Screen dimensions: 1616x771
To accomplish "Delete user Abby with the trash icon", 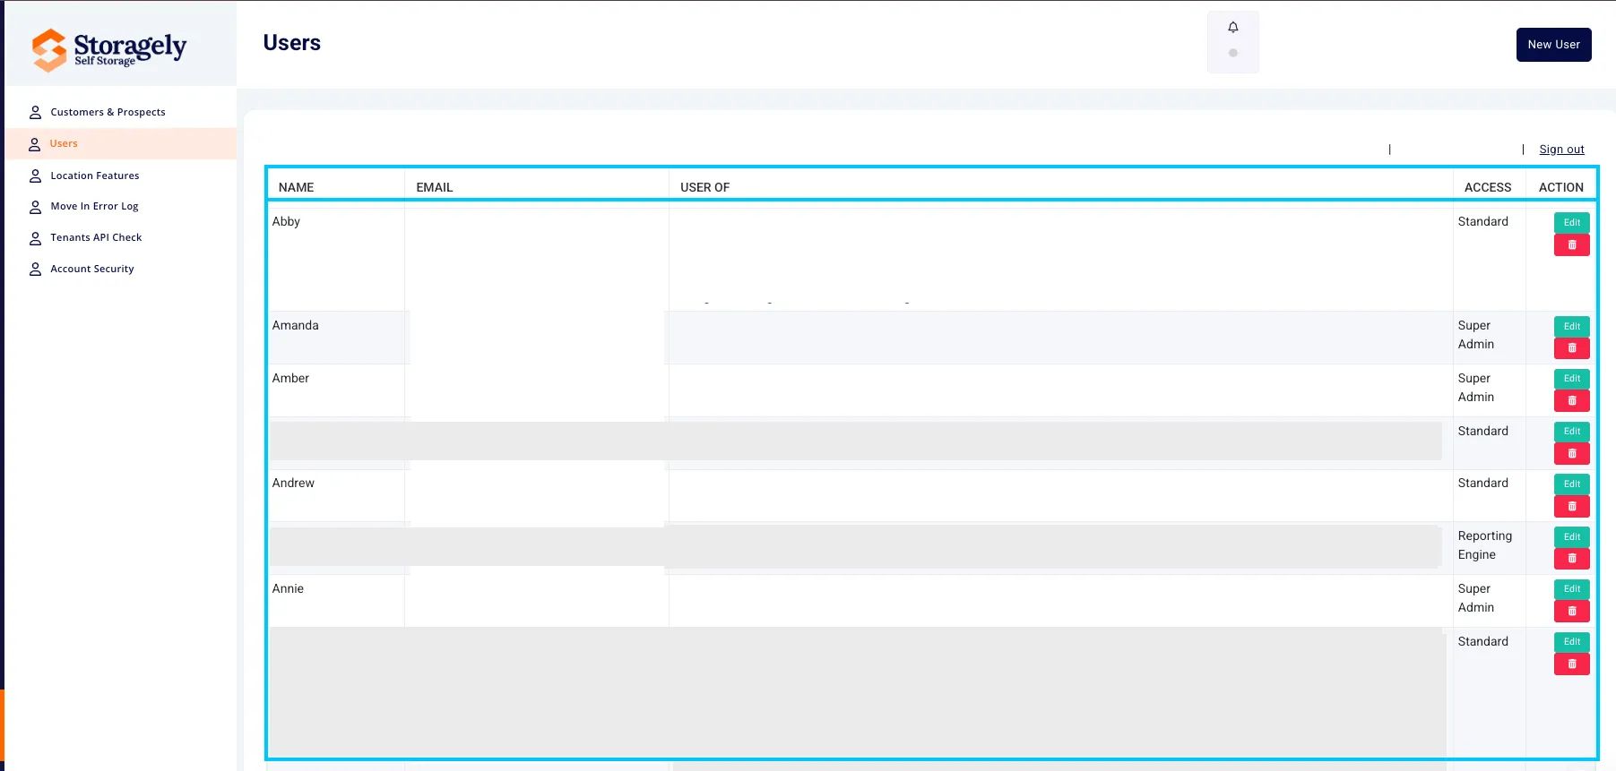I will [x=1572, y=245].
